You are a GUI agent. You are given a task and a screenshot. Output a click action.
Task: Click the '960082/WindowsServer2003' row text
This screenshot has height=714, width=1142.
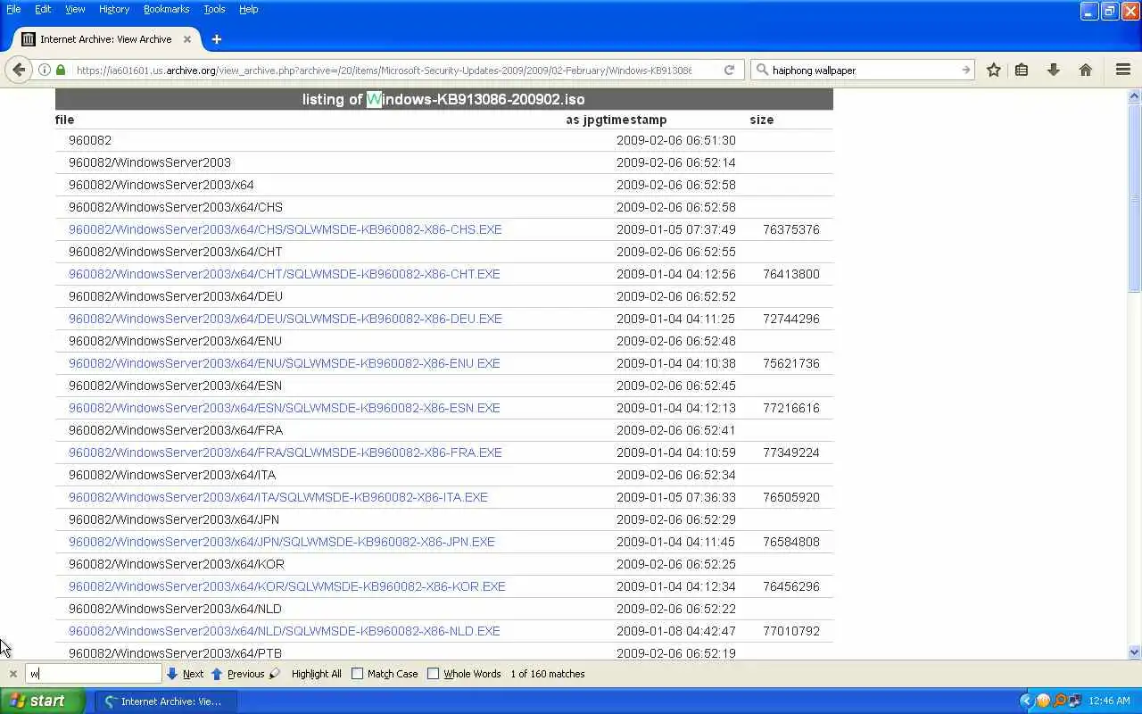click(x=150, y=162)
